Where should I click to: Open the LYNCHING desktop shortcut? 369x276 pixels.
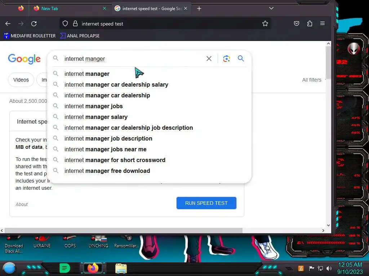click(98, 243)
